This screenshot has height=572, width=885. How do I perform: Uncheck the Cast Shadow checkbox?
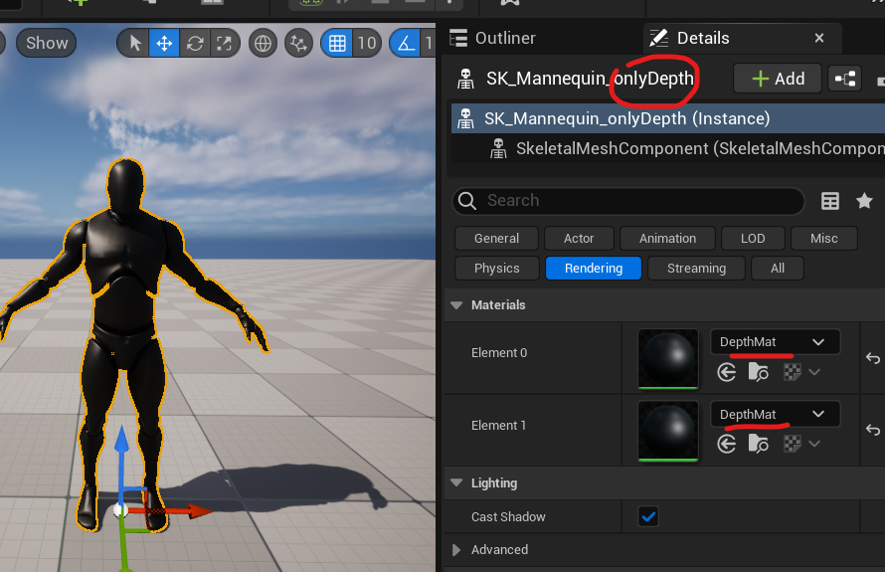(648, 516)
